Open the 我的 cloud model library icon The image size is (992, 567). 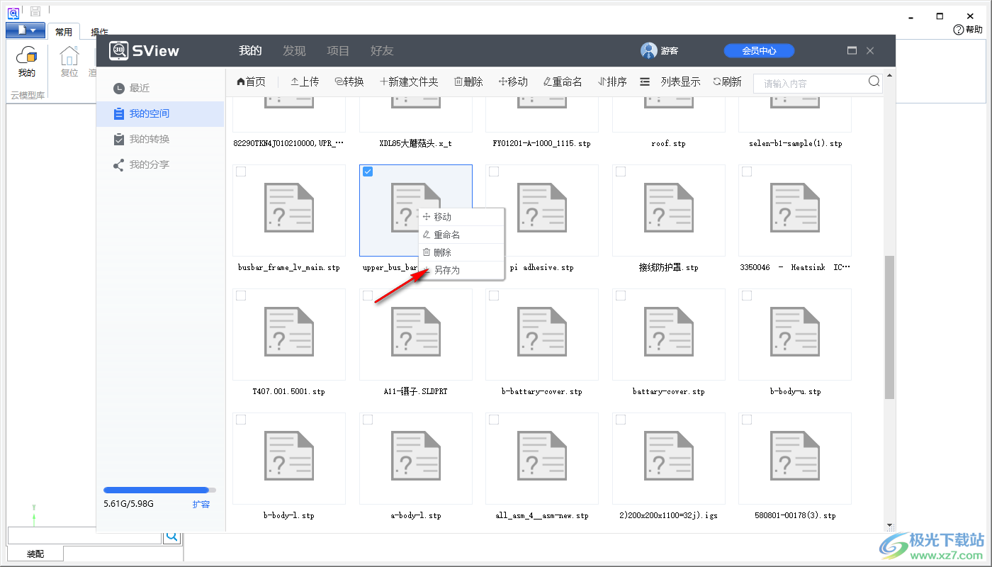[27, 62]
